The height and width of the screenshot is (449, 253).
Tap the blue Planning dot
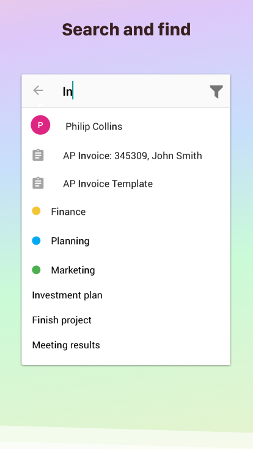click(x=36, y=240)
